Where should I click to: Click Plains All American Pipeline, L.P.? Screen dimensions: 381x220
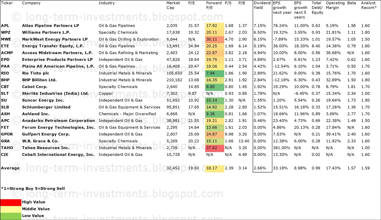[58, 66]
